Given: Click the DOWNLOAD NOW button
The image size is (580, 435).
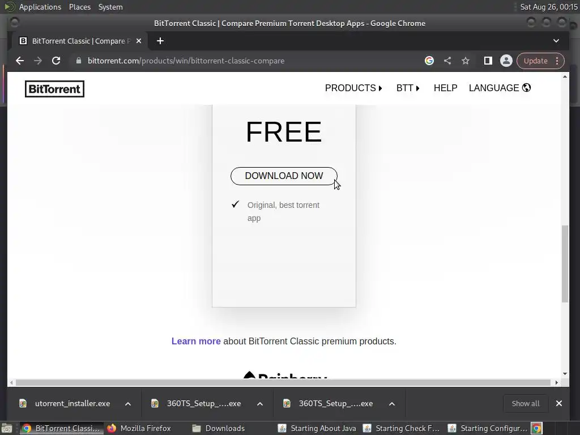Looking at the screenshot, I should click(x=284, y=176).
